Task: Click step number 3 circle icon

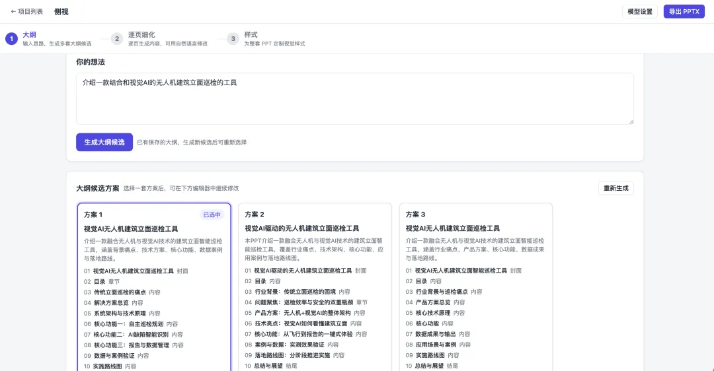Action: point(233,39)
